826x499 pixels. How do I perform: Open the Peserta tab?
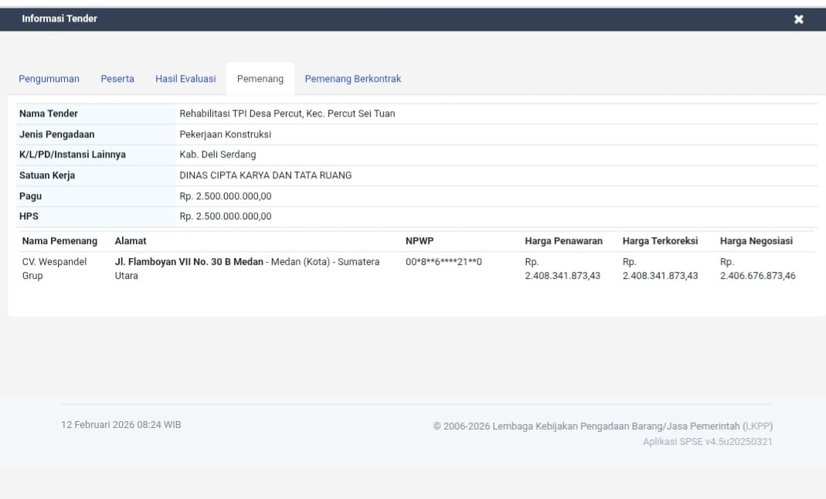[x=117, y=79]
